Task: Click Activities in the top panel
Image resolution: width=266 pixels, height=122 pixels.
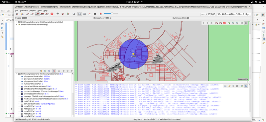Action: 6,2
